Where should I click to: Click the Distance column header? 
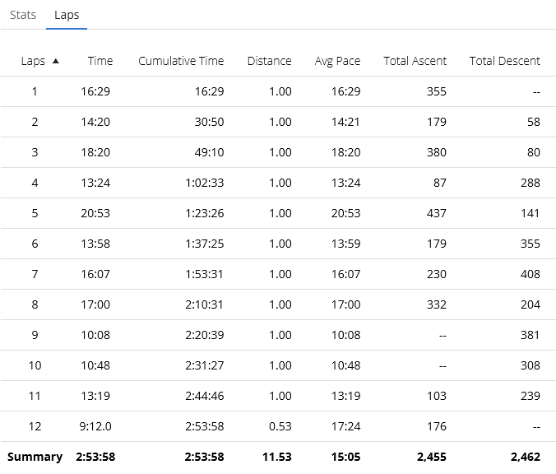click(270, 61)
